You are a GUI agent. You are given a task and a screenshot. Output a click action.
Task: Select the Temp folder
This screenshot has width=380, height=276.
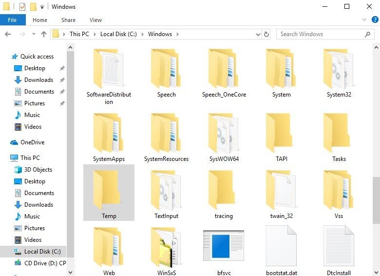pos(109,192)
